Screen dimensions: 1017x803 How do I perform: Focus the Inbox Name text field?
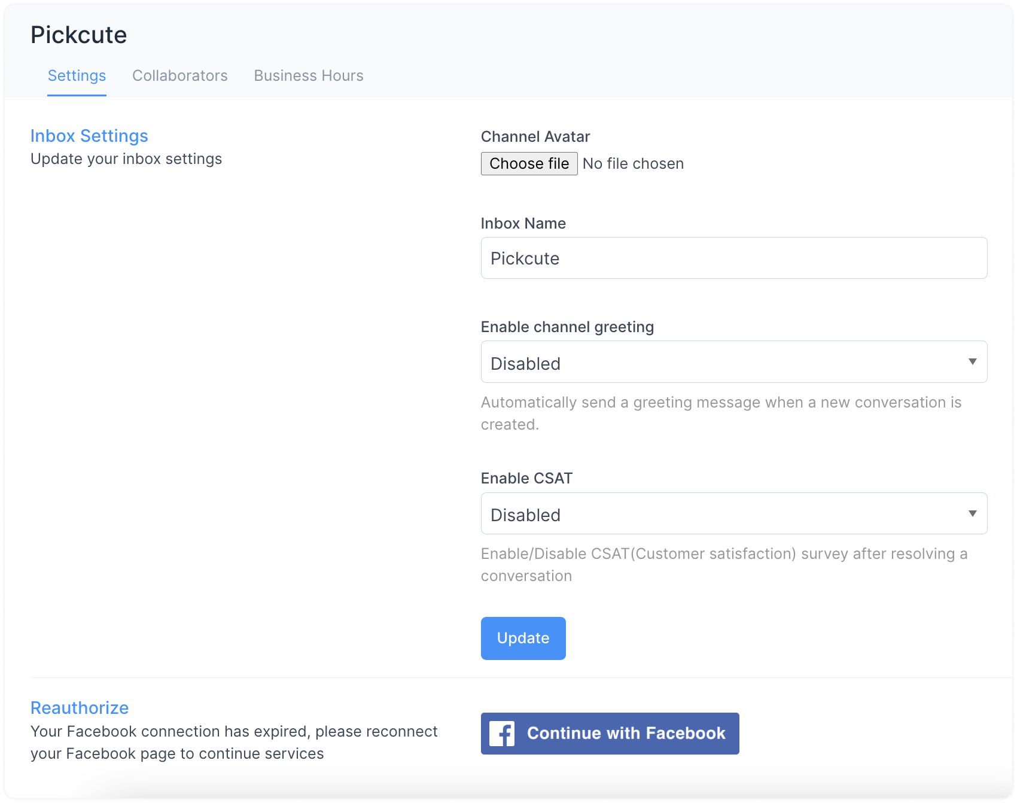733,258
